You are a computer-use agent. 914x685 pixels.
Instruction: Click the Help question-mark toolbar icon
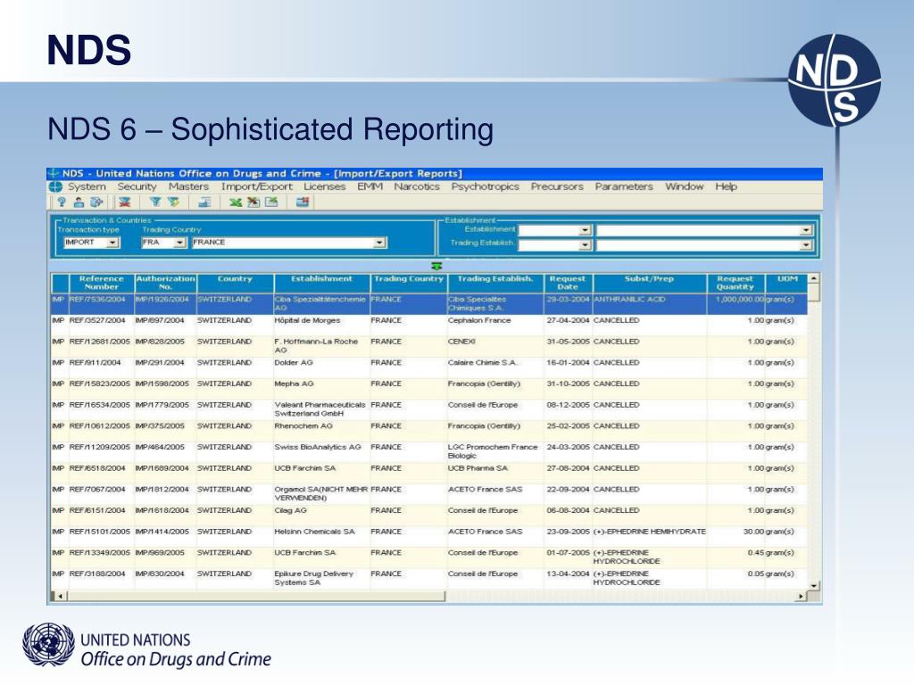click(62, 202)
